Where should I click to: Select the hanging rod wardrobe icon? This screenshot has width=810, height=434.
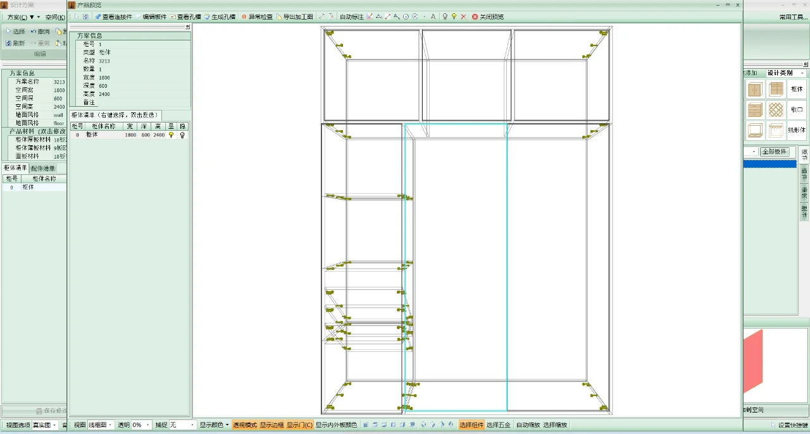pos(776,131)
